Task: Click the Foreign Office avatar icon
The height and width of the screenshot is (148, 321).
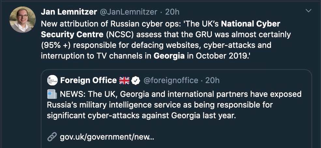Action: (52, 80)
